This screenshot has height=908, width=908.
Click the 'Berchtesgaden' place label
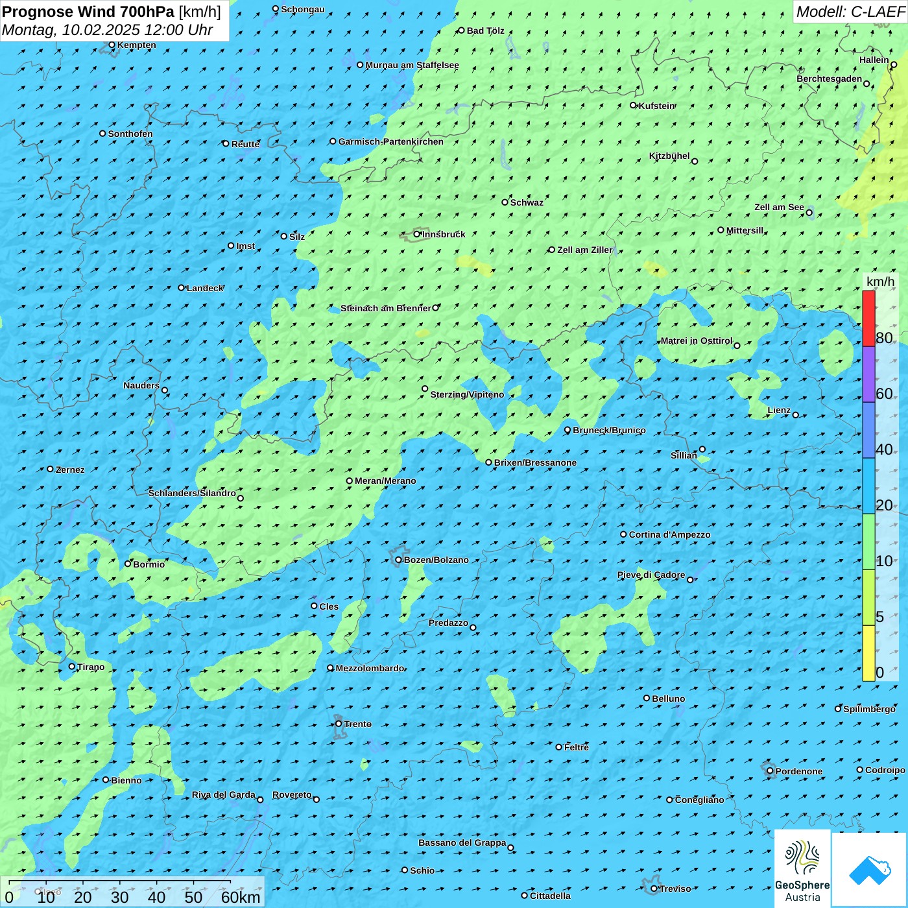[830, 78]
